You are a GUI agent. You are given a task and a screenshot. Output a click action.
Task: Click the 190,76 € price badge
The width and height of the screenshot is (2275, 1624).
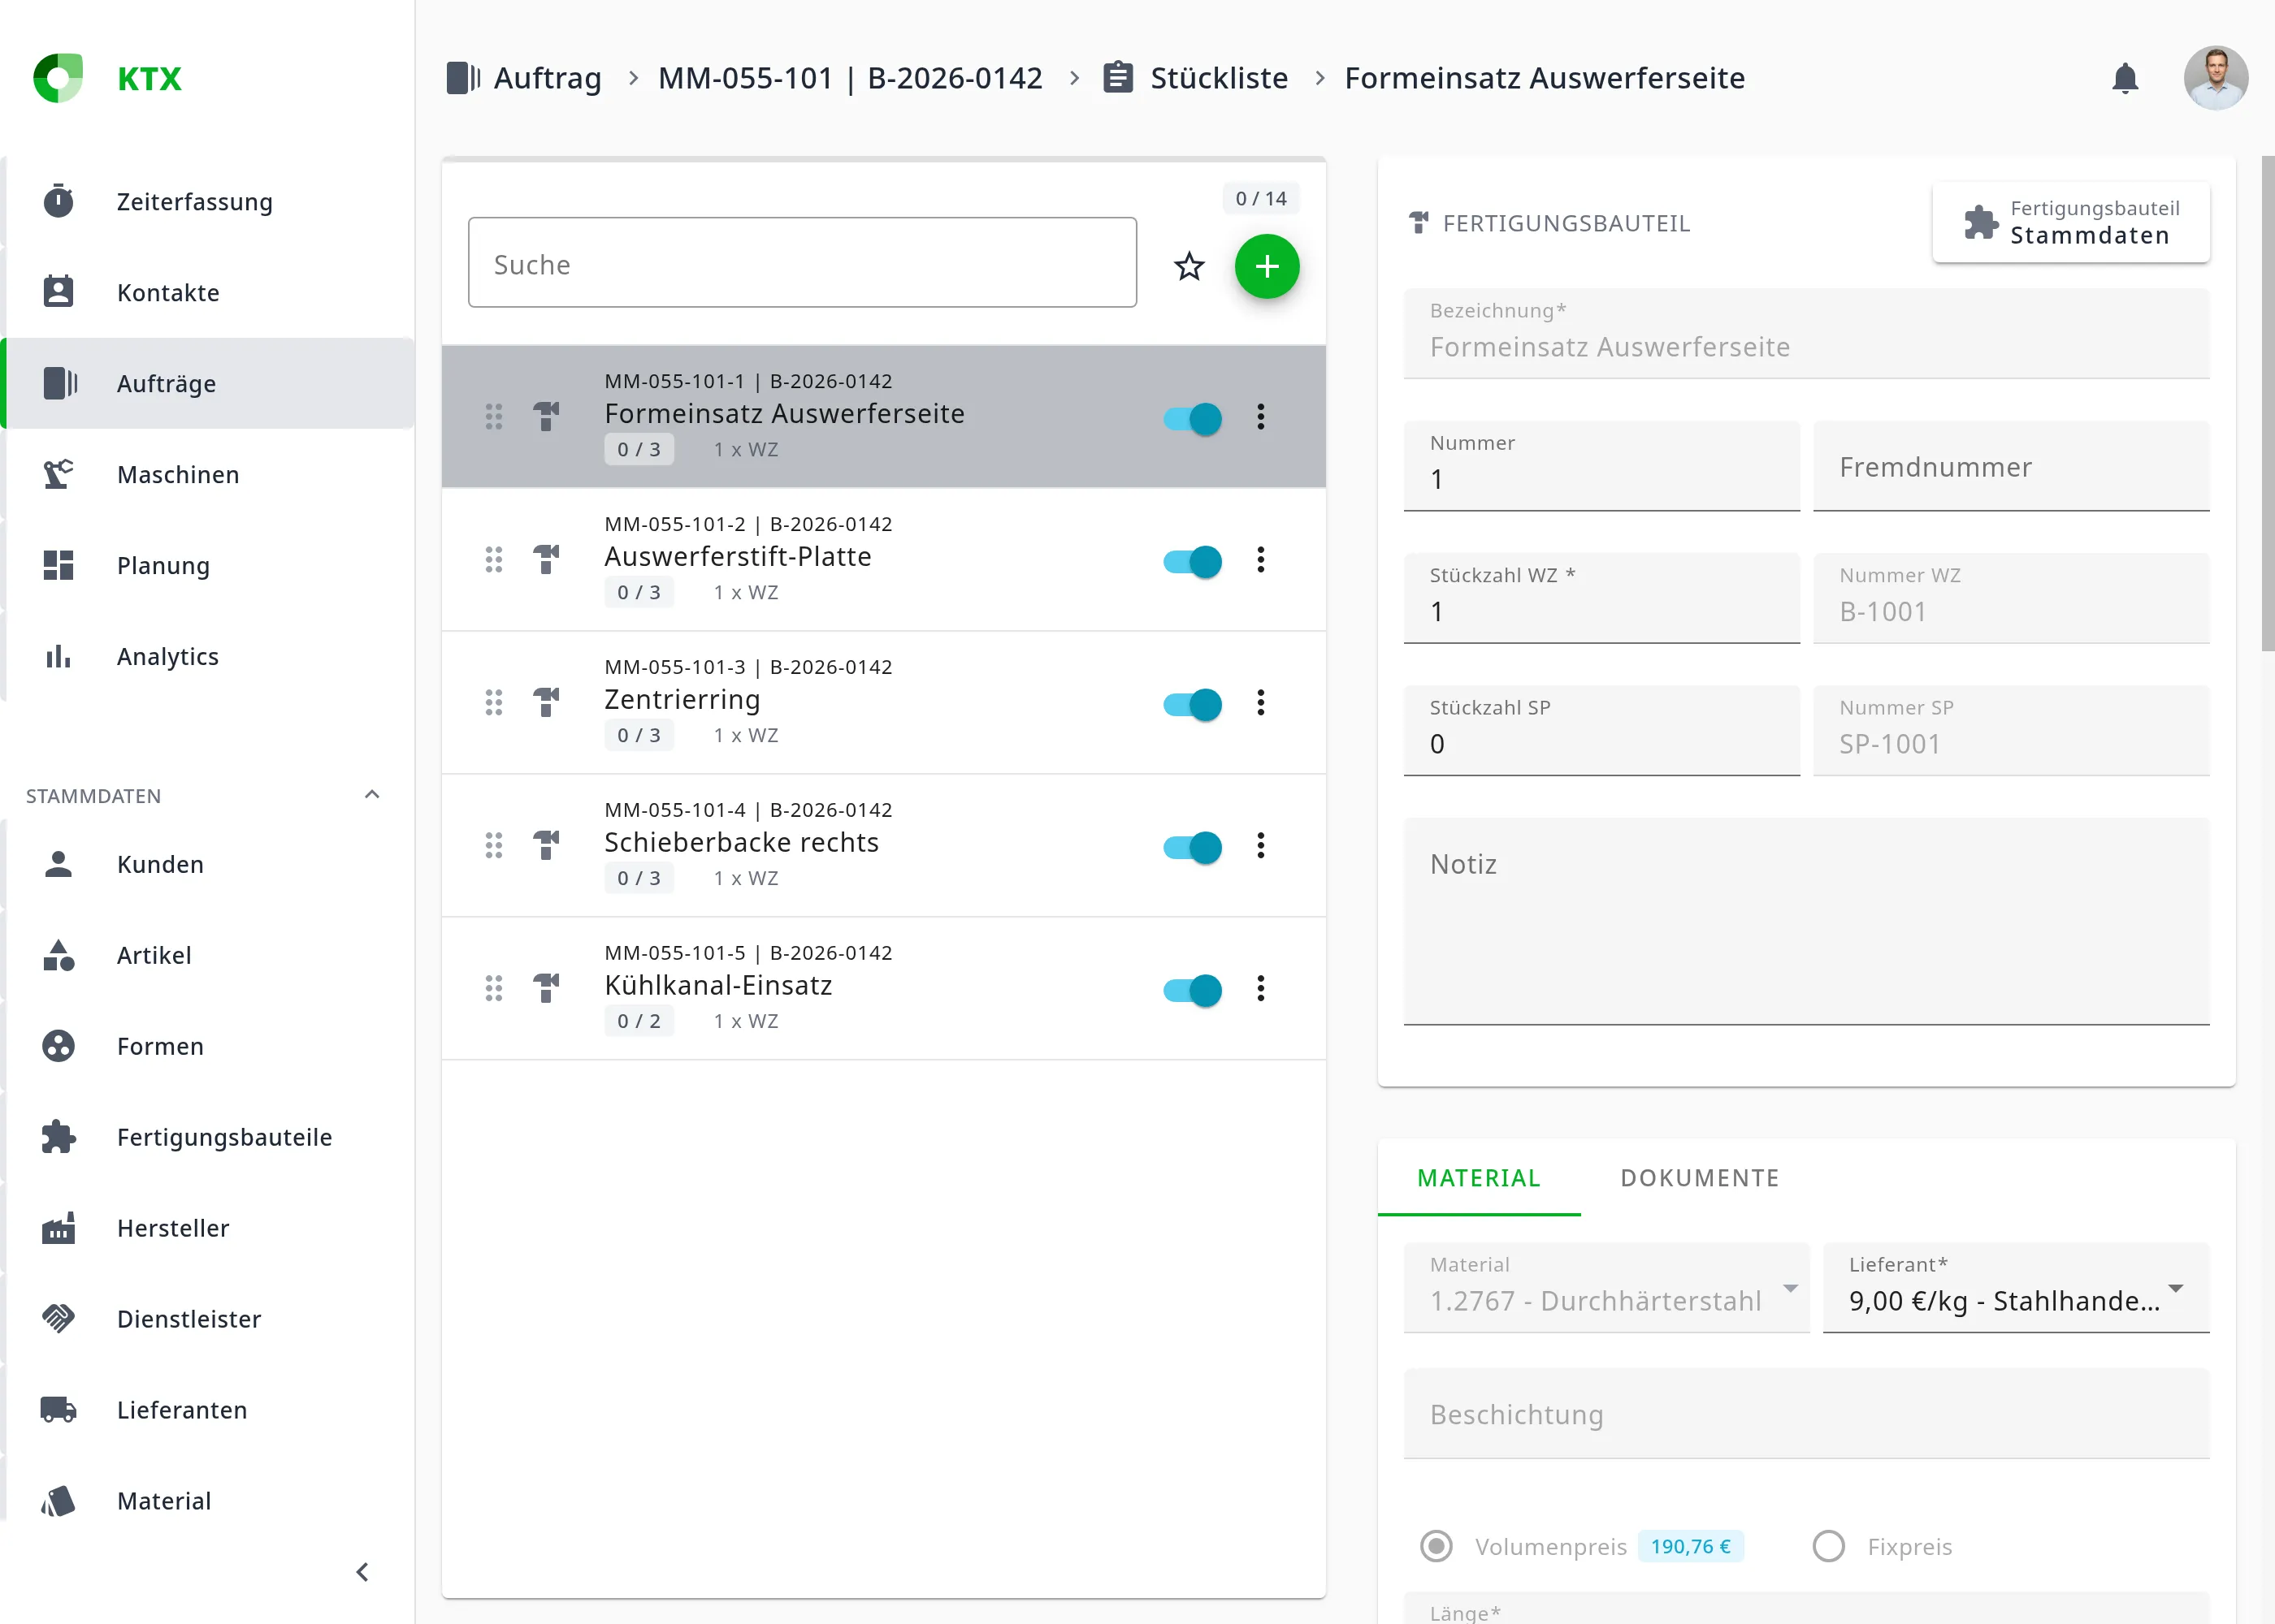(x=1691, y=1546)
